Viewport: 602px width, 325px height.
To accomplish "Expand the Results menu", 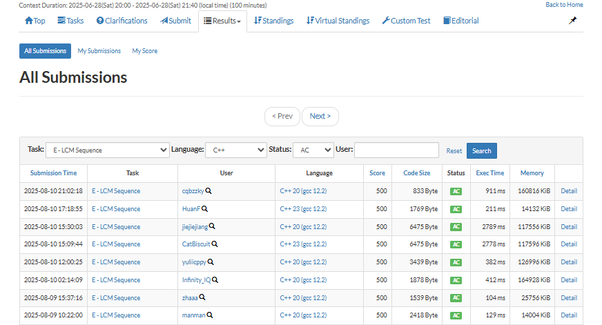I will 222,21.
